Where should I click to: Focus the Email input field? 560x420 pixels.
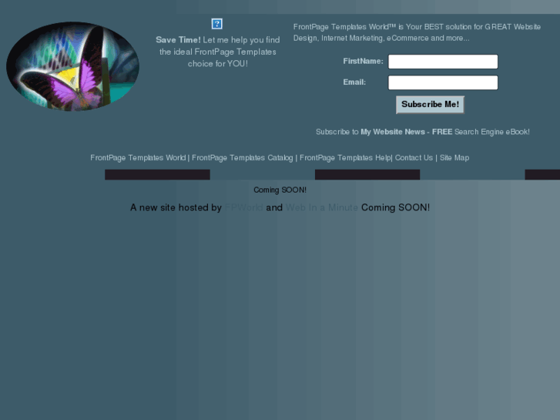click(443, 82)
